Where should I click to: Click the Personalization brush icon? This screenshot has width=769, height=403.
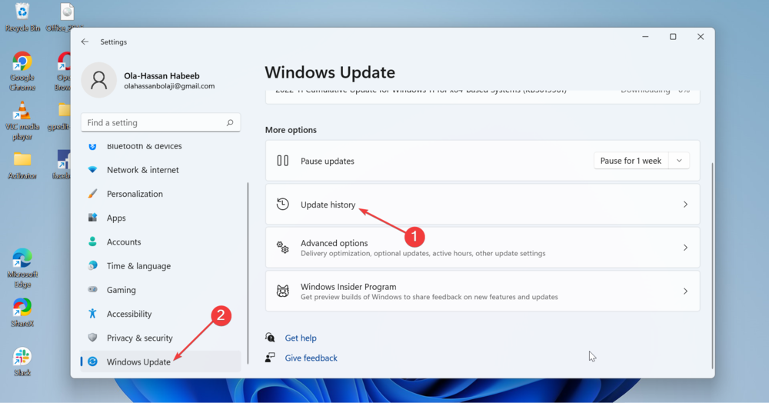point(92,194)
